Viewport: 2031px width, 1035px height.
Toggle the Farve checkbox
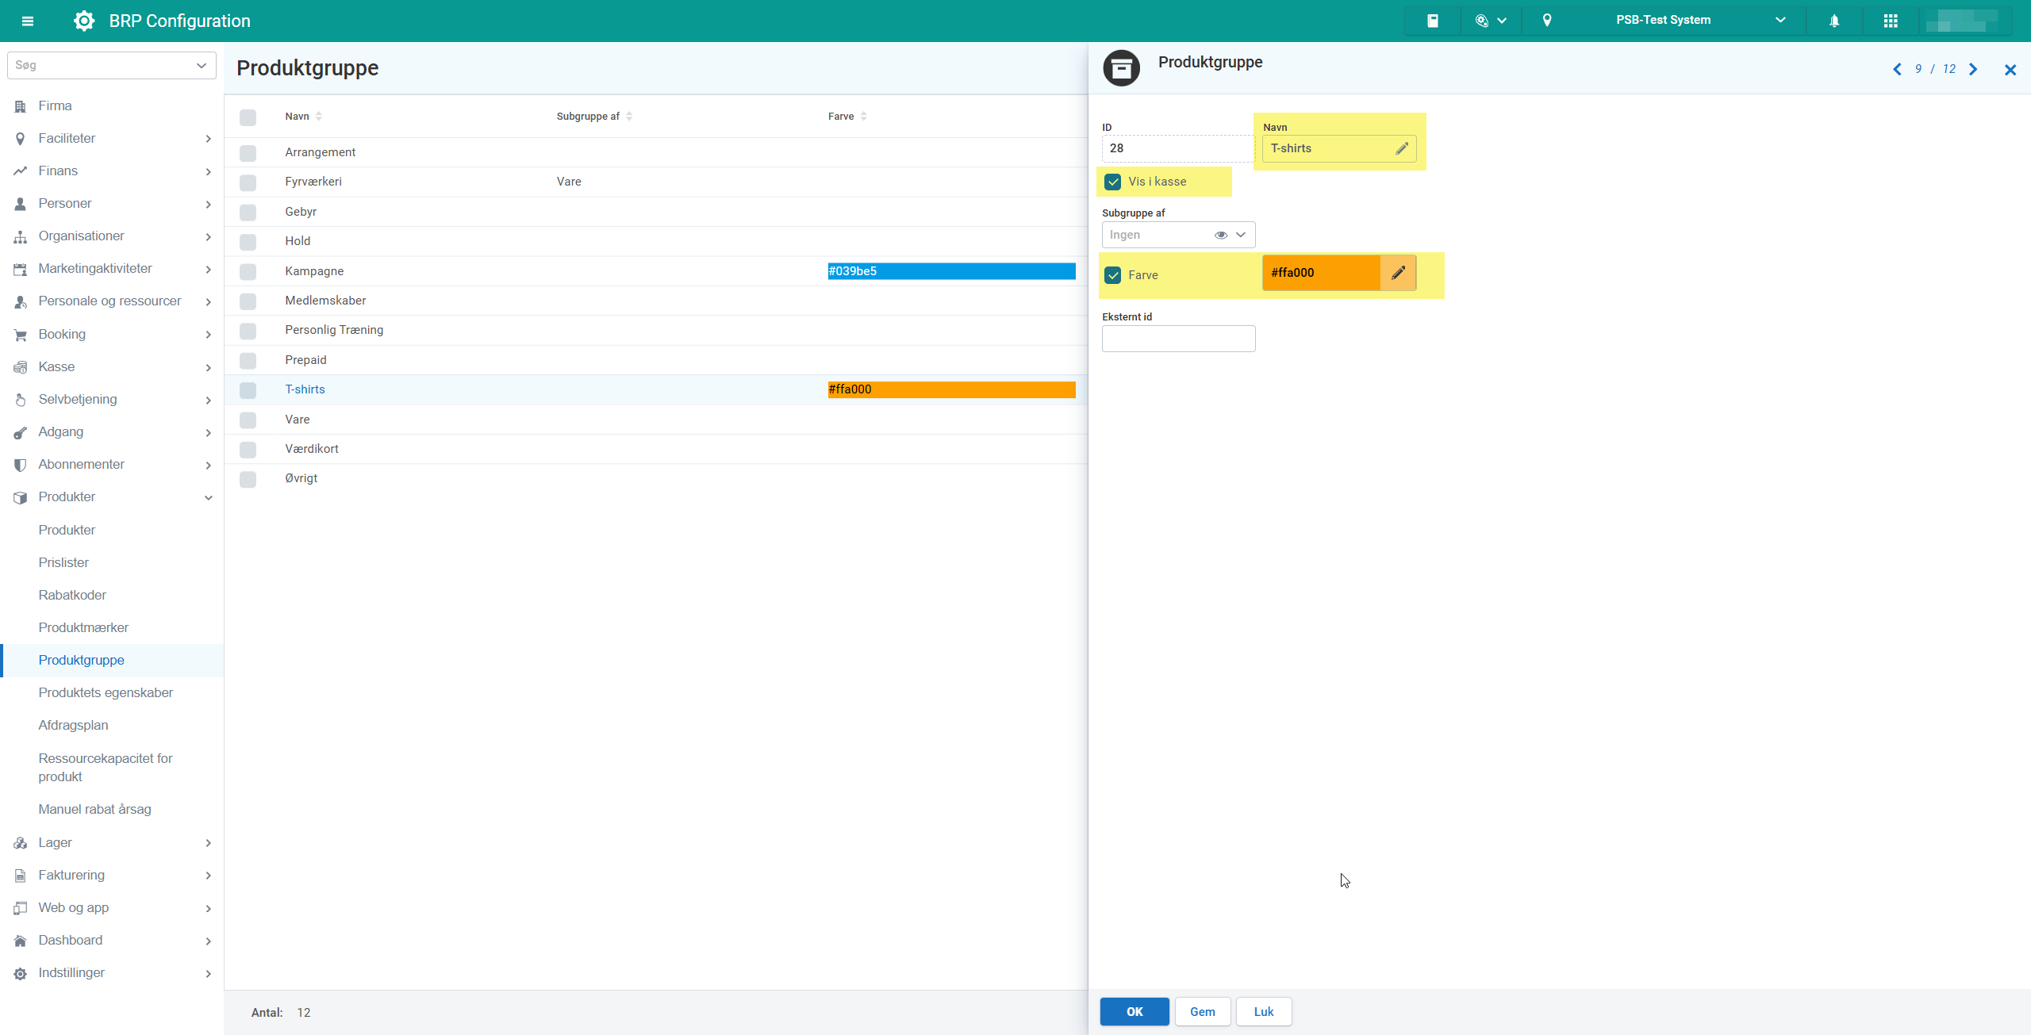tap(1113, 275)
